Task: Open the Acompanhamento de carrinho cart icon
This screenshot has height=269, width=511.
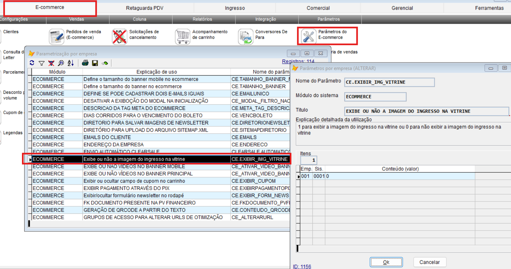Action: [182, 36]
